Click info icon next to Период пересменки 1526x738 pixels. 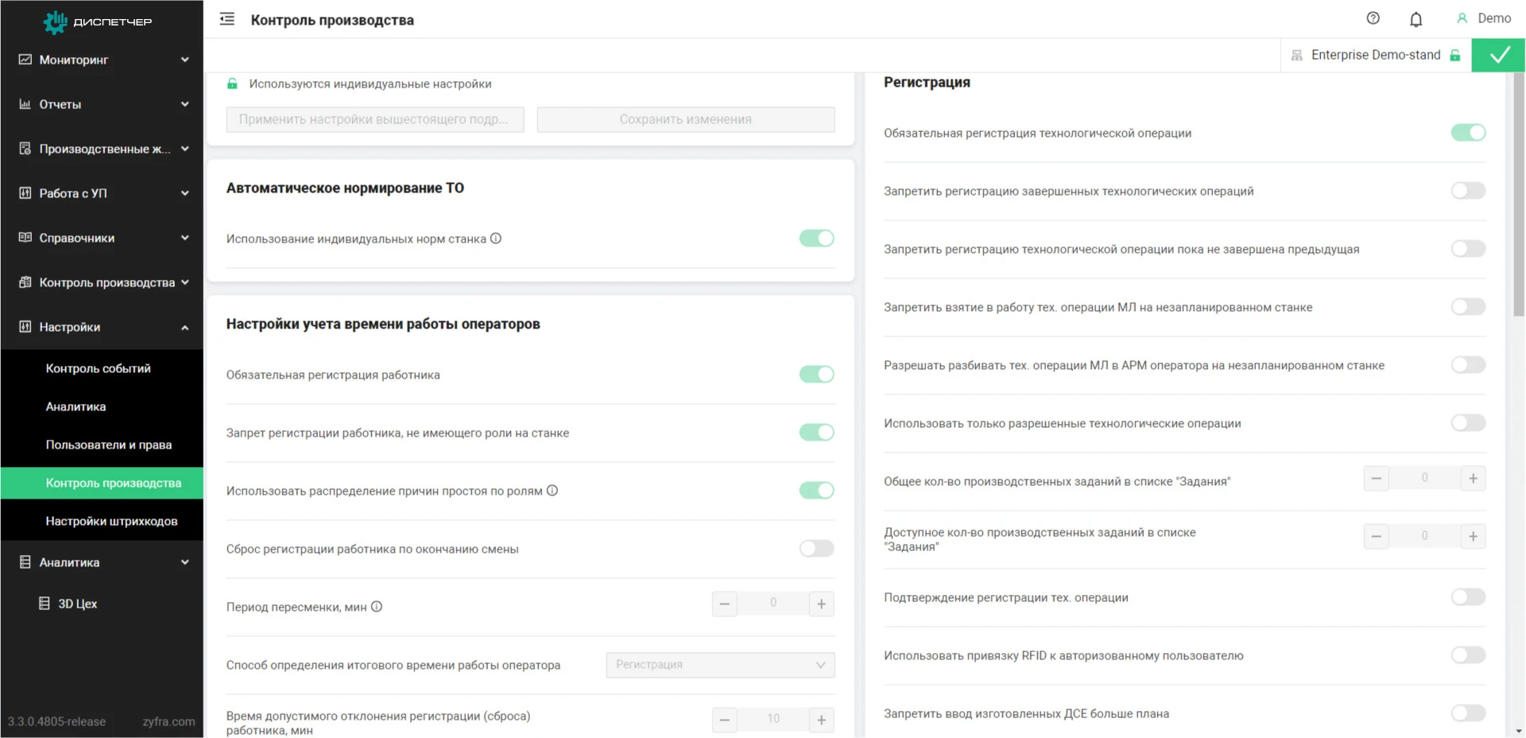pos(377,607)
